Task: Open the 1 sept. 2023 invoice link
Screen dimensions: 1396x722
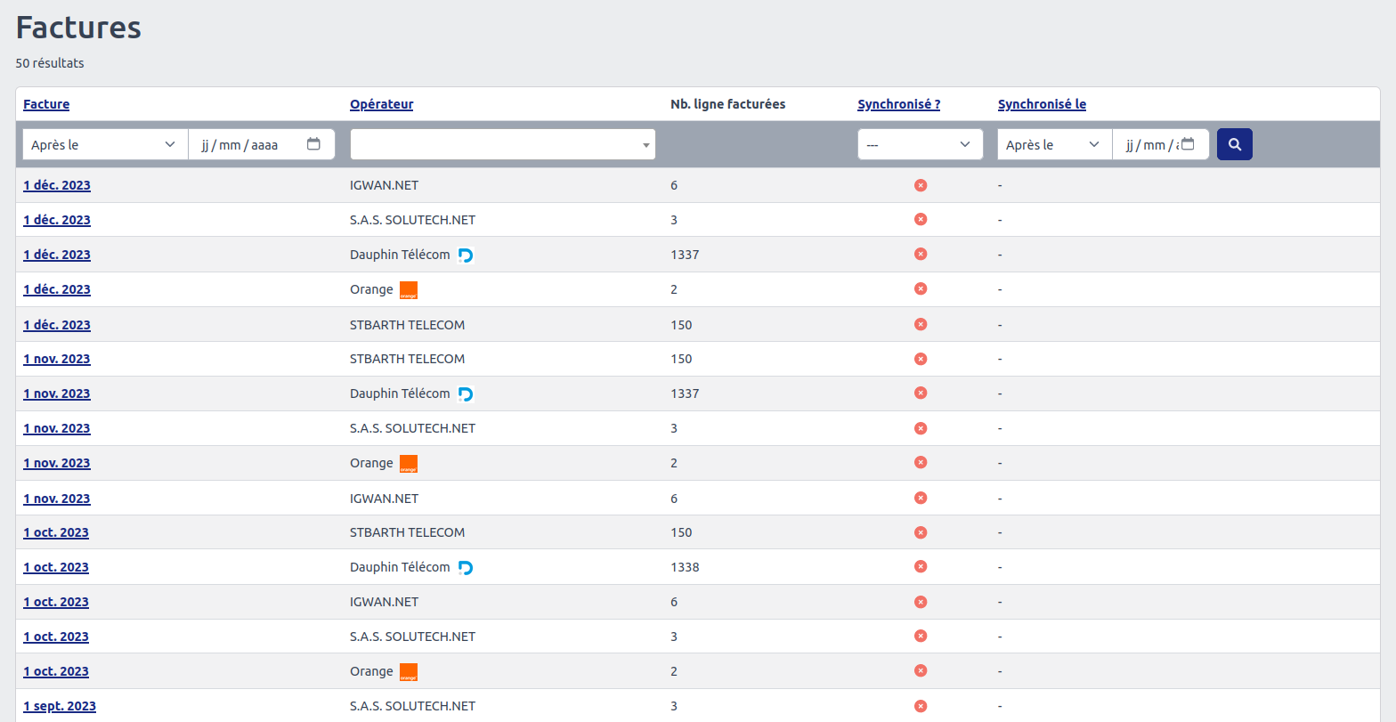Action: 60,706
